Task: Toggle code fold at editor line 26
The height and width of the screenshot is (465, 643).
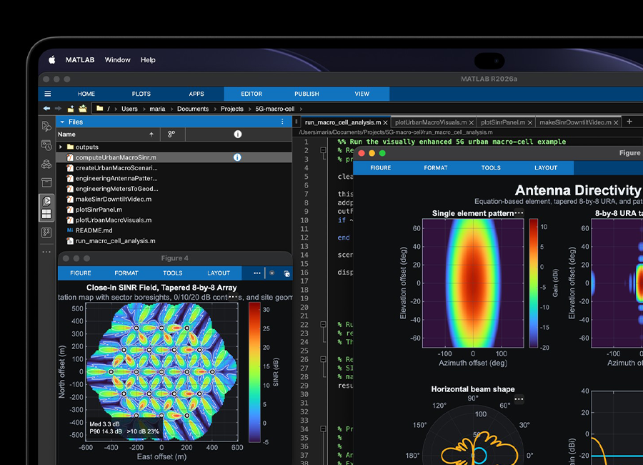Action: (323, 359)
